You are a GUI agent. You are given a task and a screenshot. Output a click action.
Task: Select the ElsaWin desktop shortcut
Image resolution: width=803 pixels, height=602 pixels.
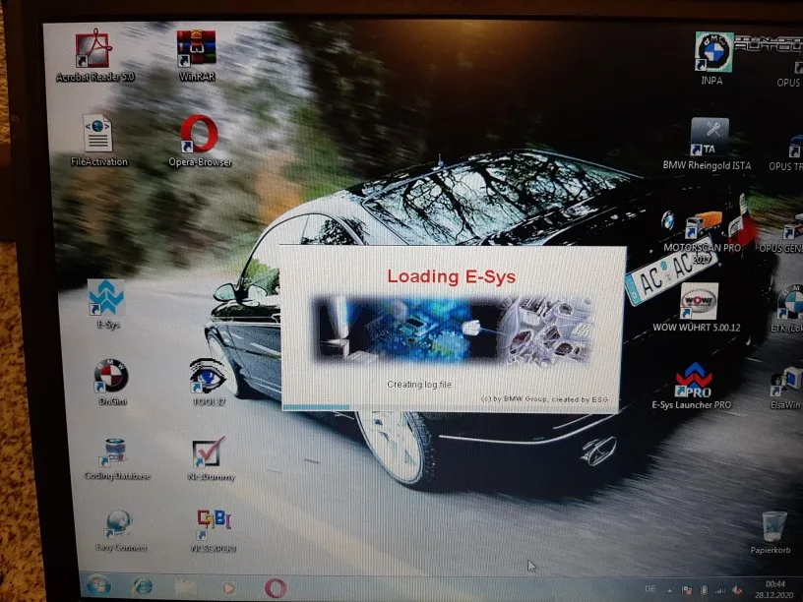click(787, 388)
